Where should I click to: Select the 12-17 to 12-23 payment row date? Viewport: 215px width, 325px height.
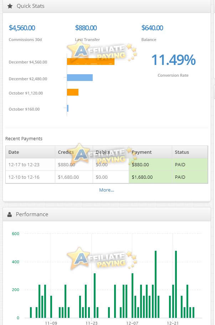pos(24,164)
